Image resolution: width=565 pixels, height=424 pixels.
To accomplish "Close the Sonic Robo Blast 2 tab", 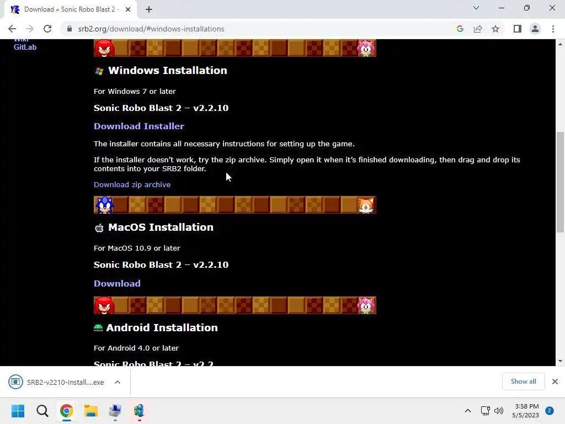I will coord(128,9).
